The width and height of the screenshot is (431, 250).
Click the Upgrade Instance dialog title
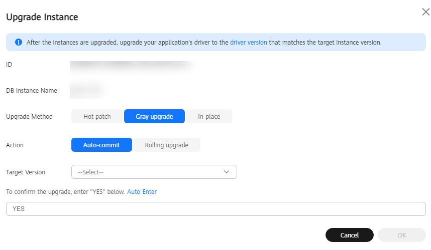point(42,17)
